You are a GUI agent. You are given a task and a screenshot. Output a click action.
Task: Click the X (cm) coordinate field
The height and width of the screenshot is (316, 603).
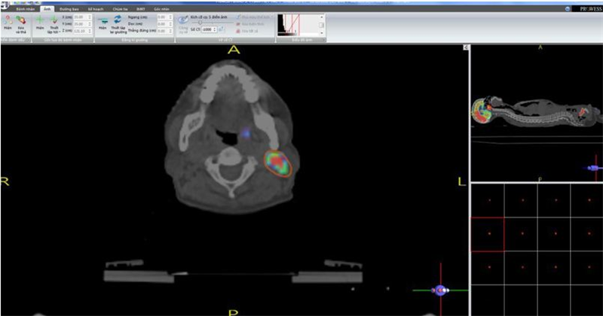pyautogui.click(x=79, y=16)
